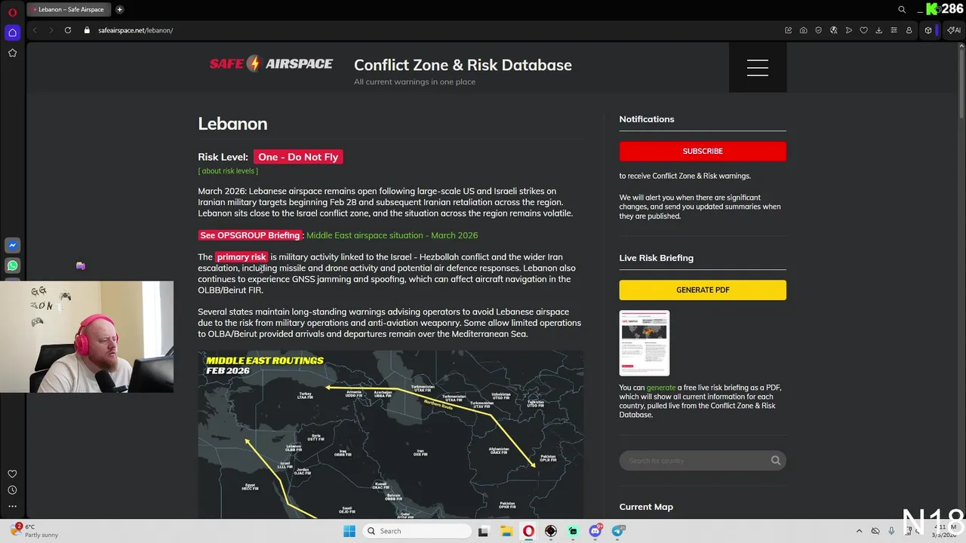Open the extensions cube icon
Viewport: 966px width, 543px height.
point(928,30)
